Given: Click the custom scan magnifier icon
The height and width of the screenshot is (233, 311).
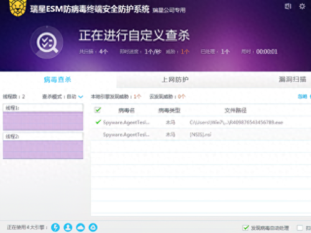Looking at the screenshot, I should pyautogui.click(x=47, y=43).
